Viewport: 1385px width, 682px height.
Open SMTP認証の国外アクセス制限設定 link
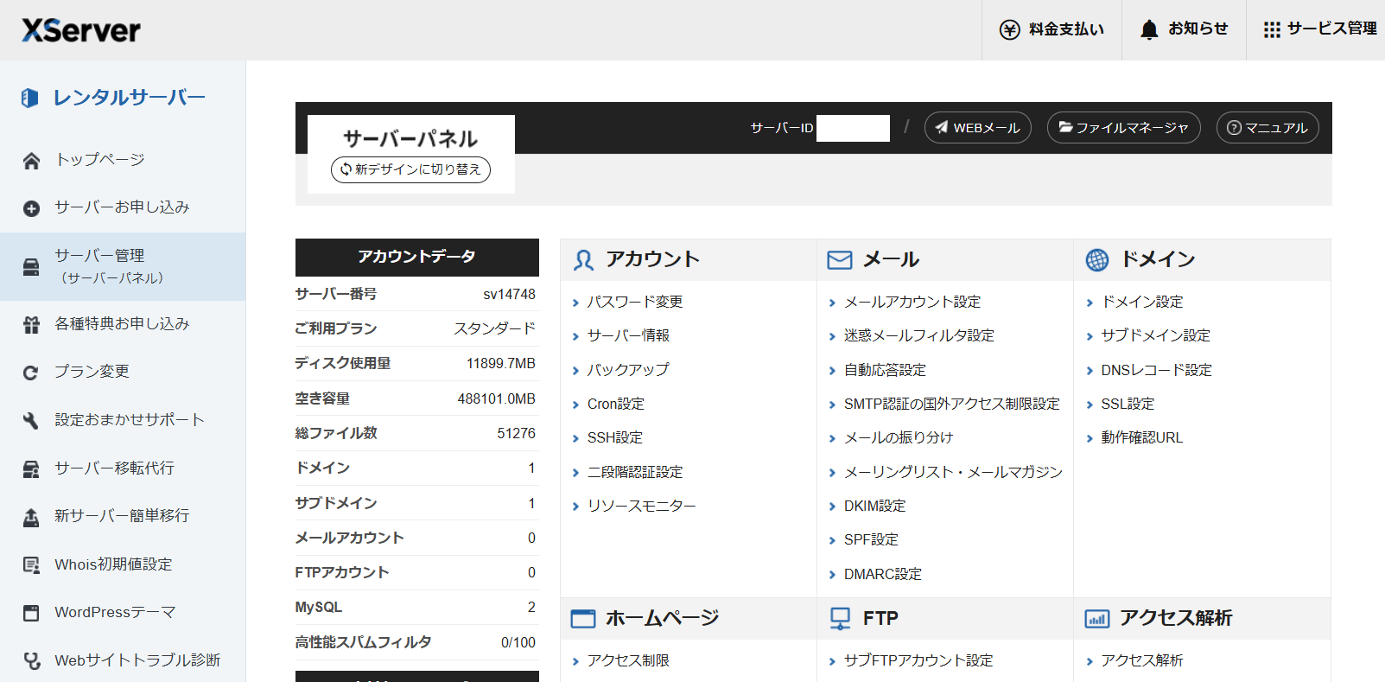click(x=952, y=404)
